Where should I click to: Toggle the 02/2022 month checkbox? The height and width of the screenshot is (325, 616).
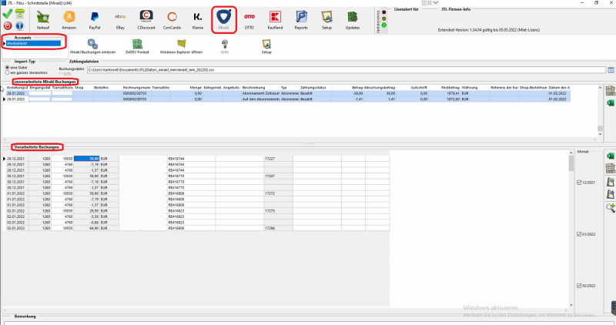[x=579, y=286]
